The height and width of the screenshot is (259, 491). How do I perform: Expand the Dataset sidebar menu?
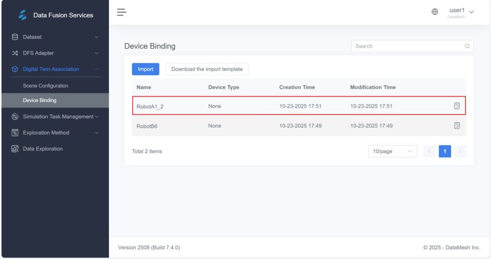55,37
